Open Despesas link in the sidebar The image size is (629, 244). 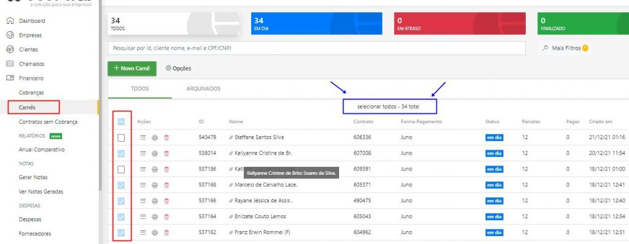30,219
